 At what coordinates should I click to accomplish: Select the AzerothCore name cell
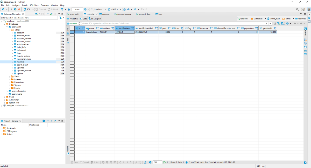click(92, 32)
